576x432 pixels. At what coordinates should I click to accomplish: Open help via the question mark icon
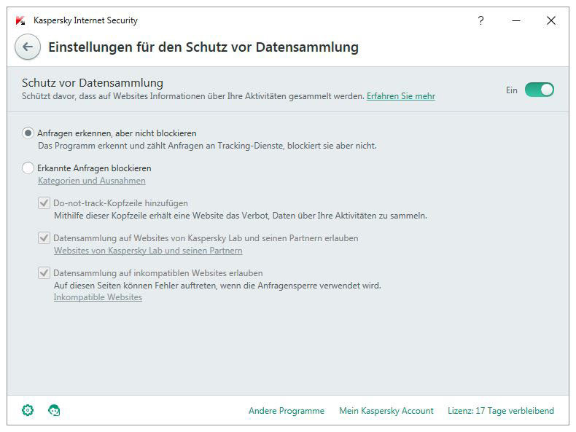coord(480,20)
